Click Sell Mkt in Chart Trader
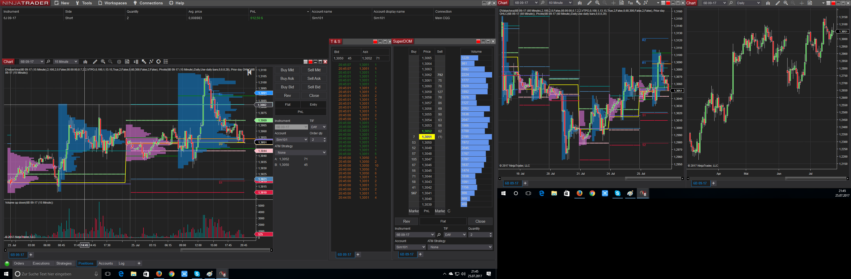851x279 pixels. (314, 70)
